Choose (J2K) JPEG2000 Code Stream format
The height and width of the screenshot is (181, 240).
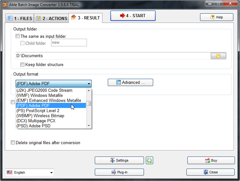point(51,90)
